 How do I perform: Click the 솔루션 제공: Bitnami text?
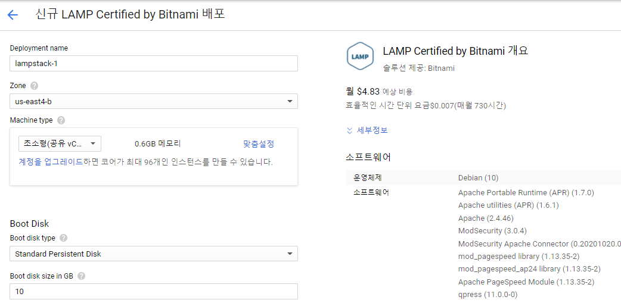(418, 68)
